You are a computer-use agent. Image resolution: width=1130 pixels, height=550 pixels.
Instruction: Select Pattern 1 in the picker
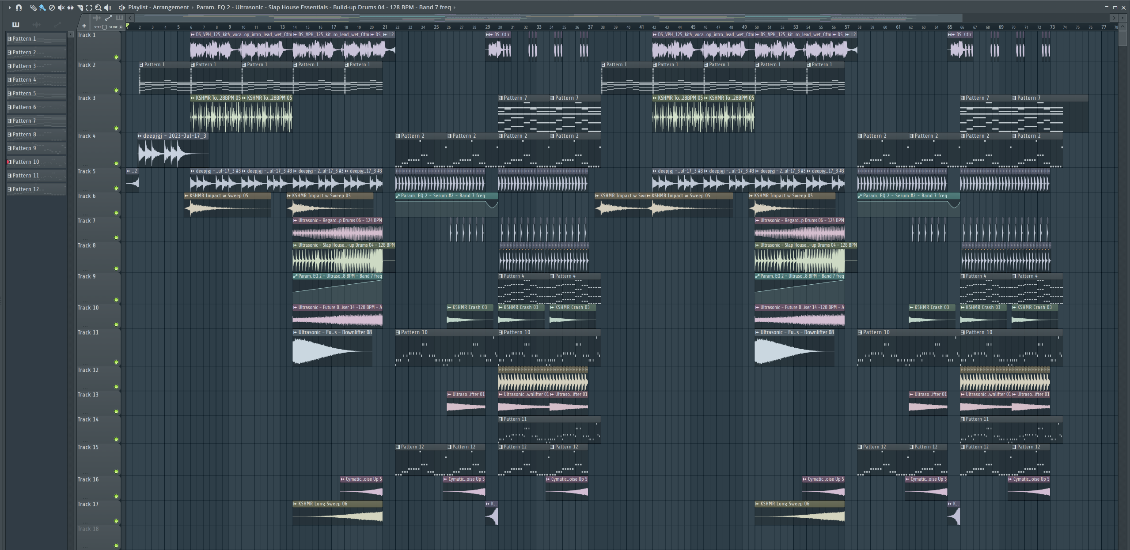point(37,39)
